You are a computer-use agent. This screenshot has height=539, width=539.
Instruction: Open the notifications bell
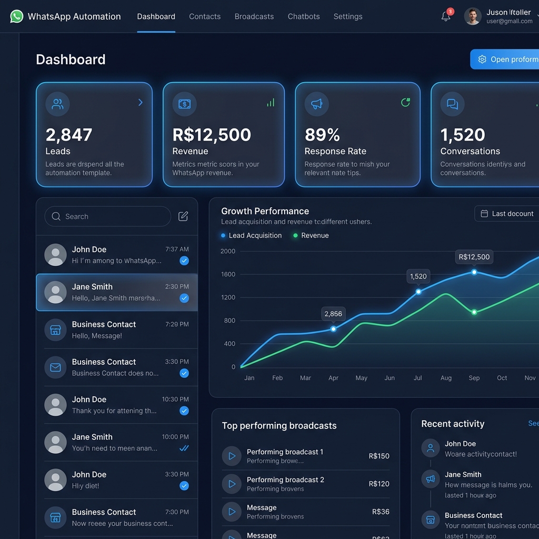(x=445, y=16)
